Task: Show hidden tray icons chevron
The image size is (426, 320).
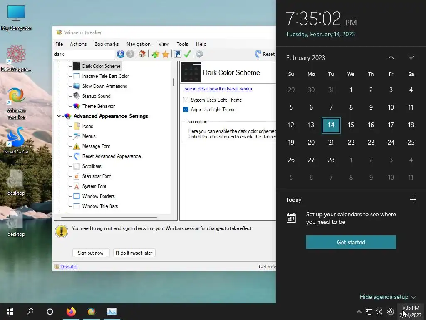Action: point(359,312)
